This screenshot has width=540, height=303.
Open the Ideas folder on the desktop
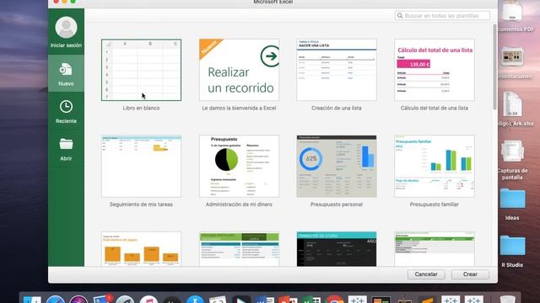click(x=512, y=199)
